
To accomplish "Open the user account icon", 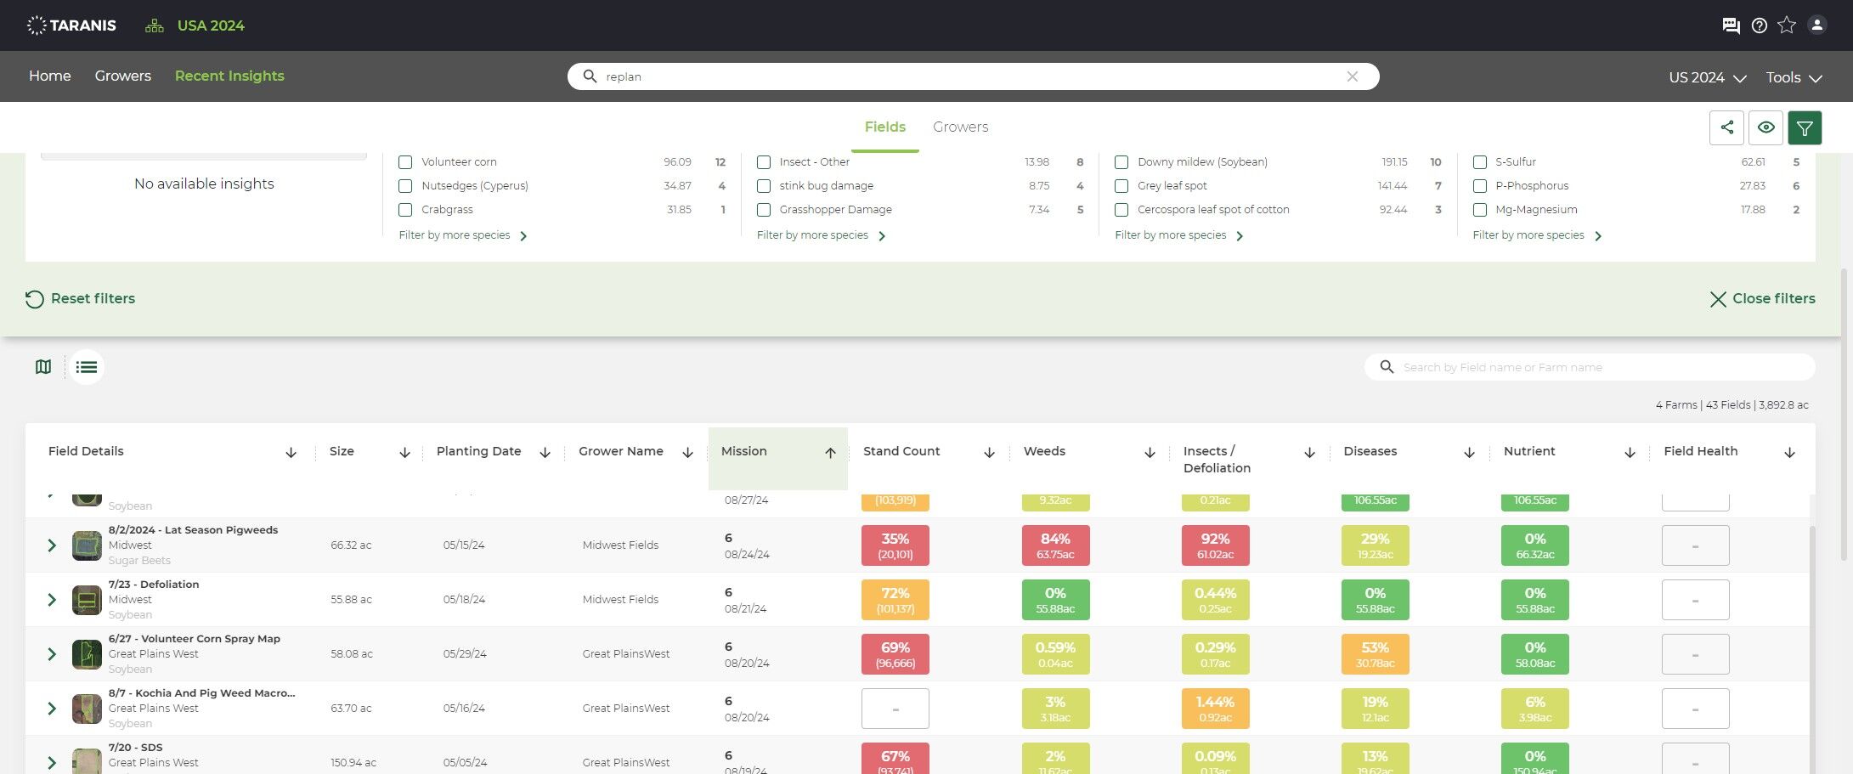I will (1816, 25).
